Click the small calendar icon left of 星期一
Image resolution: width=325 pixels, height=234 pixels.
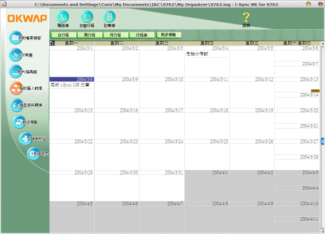point(53,43)
